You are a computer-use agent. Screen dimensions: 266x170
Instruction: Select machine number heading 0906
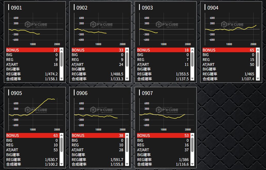click(82, 93)
